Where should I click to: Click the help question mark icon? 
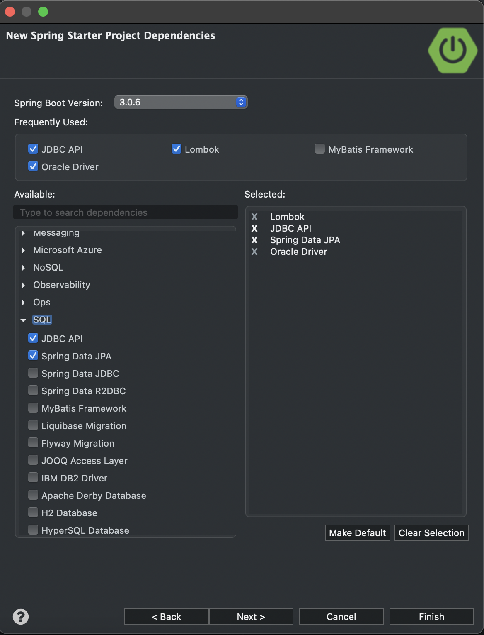[x=21, y=617]
